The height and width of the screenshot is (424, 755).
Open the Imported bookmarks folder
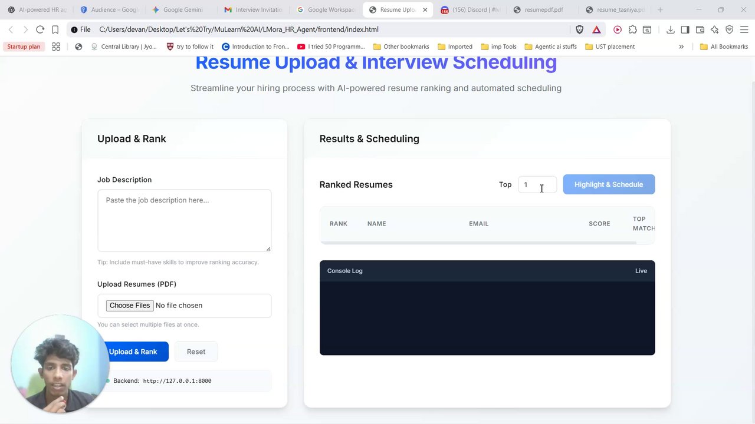pos(455,47)
